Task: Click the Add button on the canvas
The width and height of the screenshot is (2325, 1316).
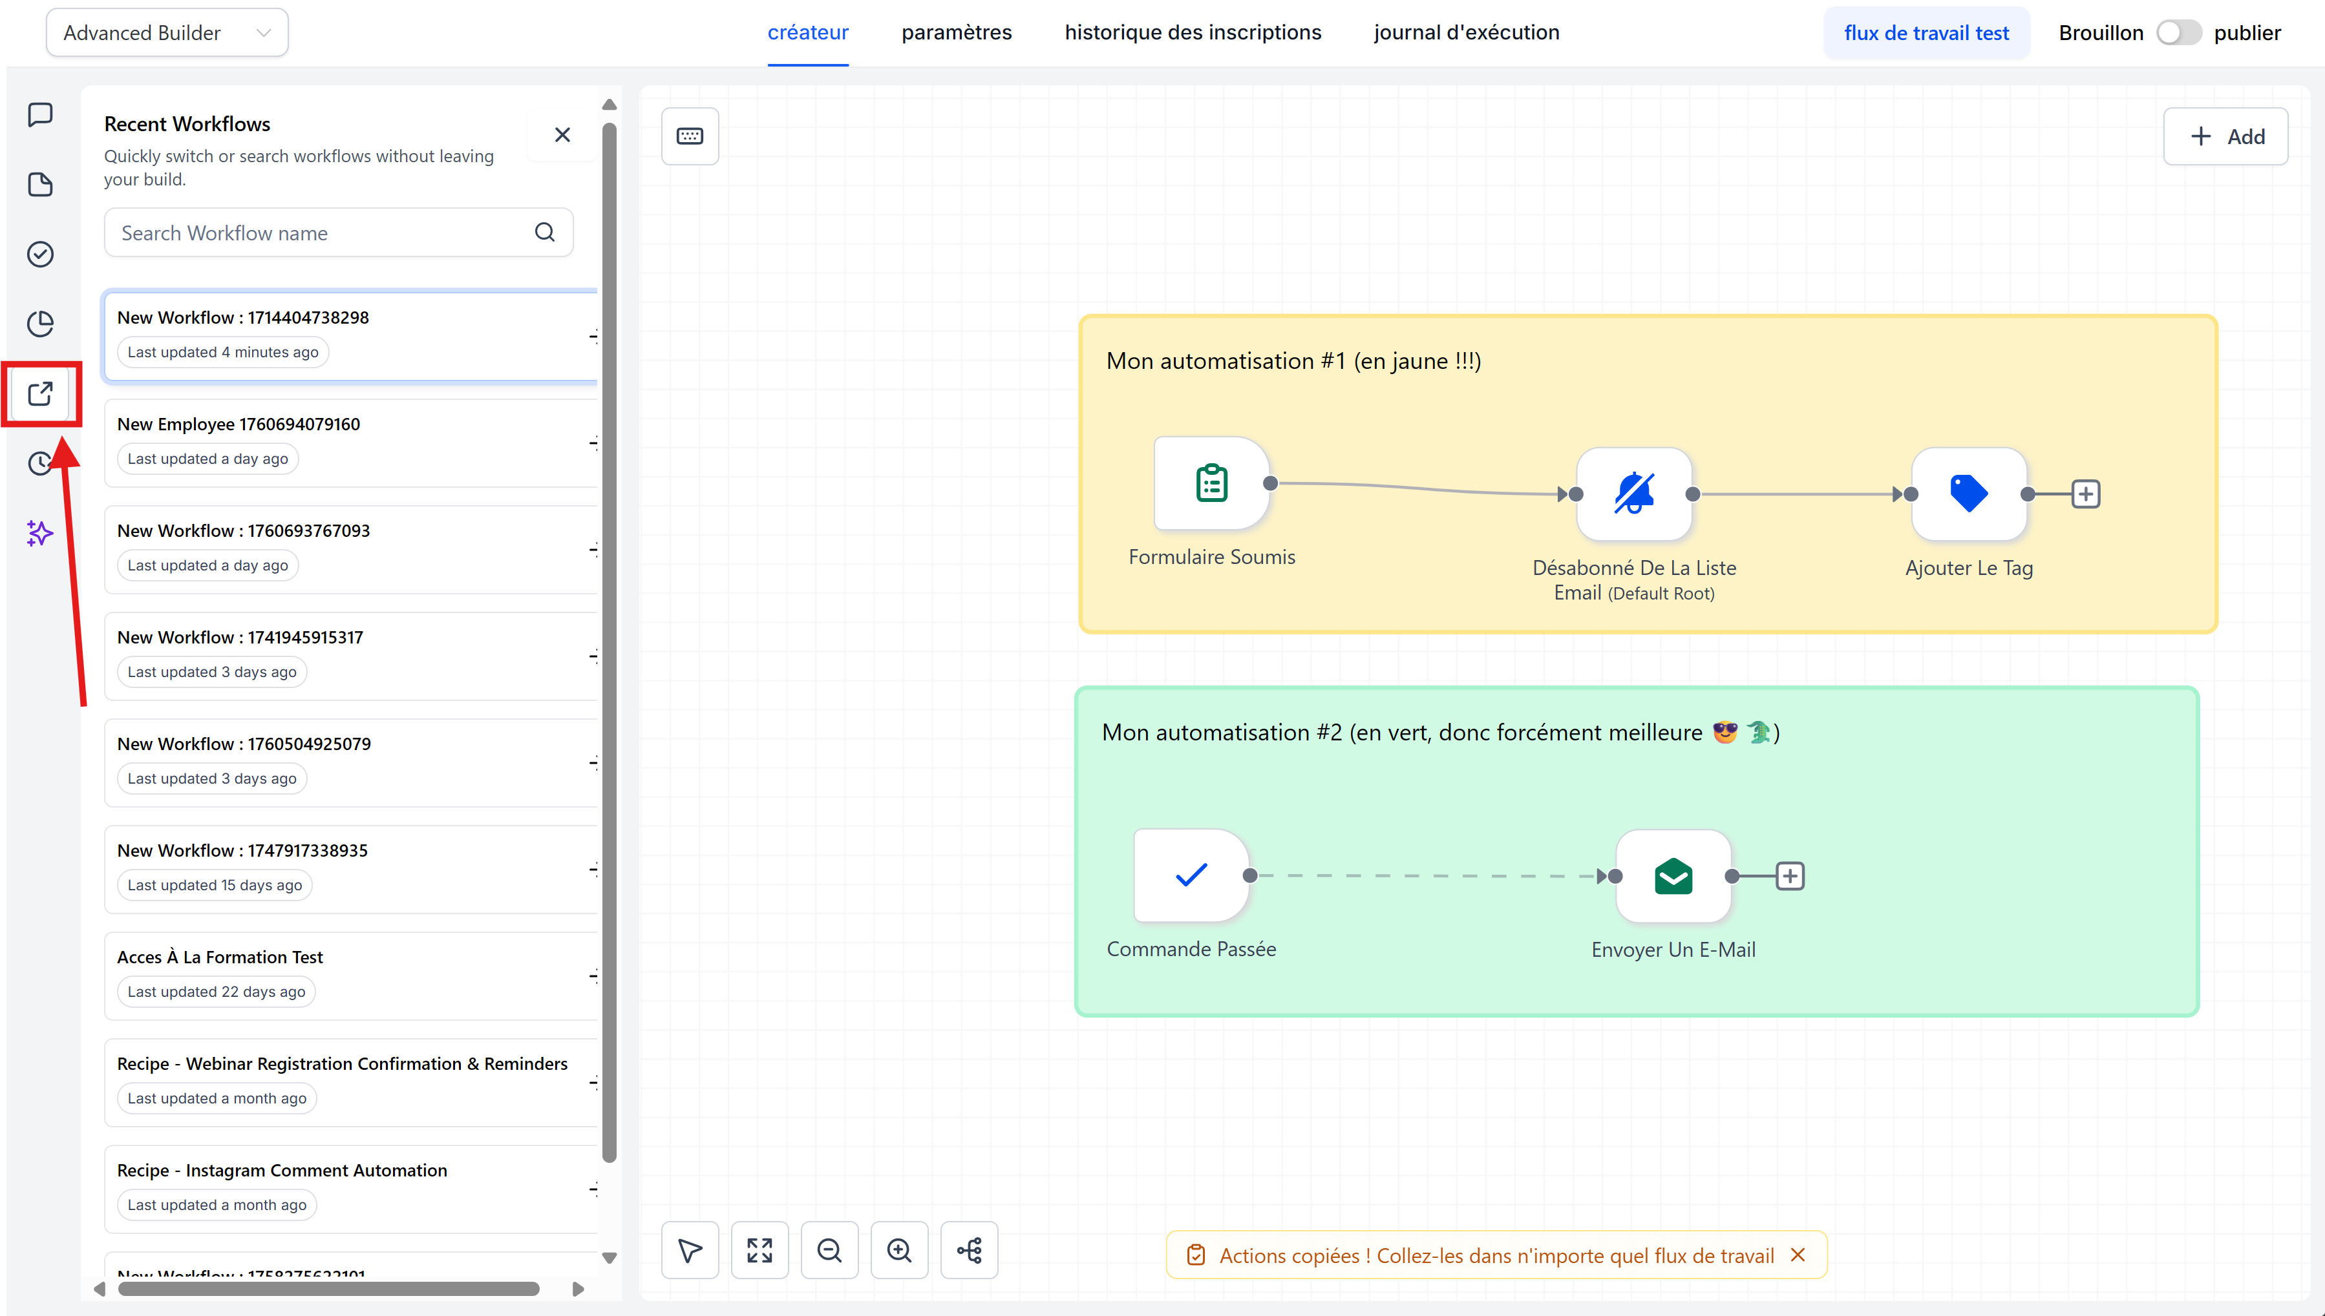Action: [x=2225, y=136]
